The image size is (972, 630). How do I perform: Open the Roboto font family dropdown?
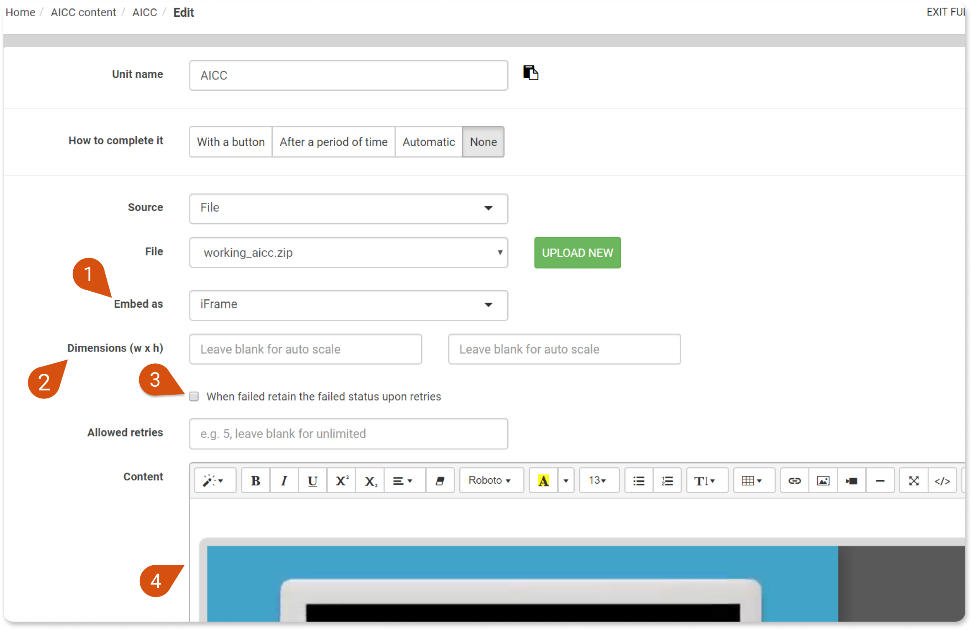coord(491,480)
